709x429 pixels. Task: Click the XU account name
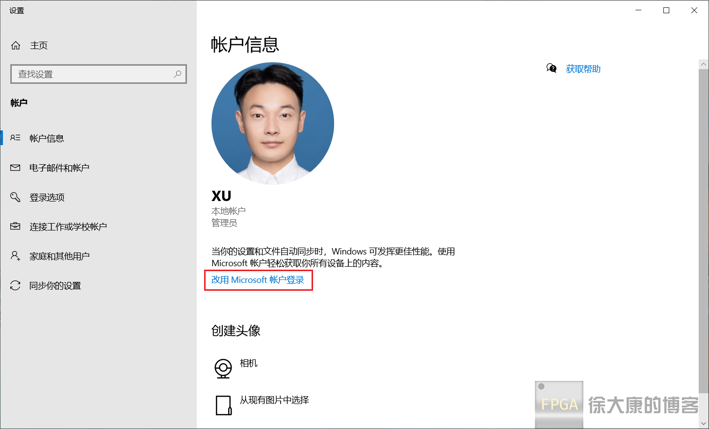tap(221, 196)
